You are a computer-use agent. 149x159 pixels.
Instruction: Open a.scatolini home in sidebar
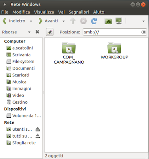point(19,48)
